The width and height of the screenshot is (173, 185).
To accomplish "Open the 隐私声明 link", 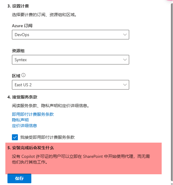I will tap(20, 120).
